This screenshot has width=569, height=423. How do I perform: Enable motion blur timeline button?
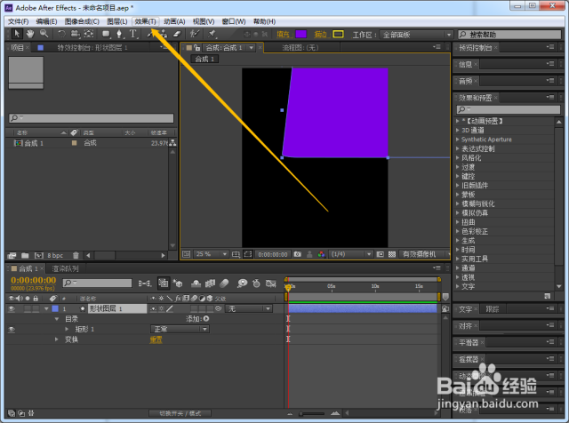[225, 283]
